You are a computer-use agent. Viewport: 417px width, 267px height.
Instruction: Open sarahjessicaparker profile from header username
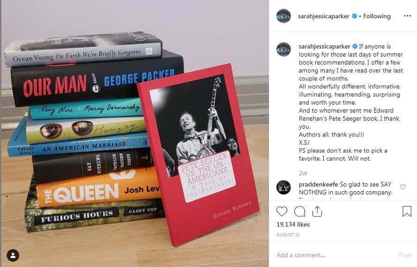tap(324, 16)
